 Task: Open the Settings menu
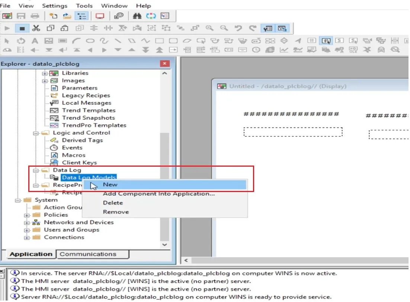click(55, 6)
